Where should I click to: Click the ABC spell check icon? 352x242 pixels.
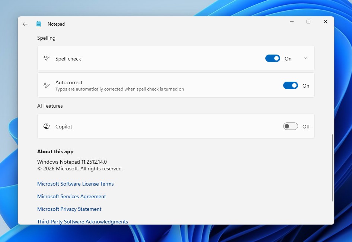tap(47, 58)
